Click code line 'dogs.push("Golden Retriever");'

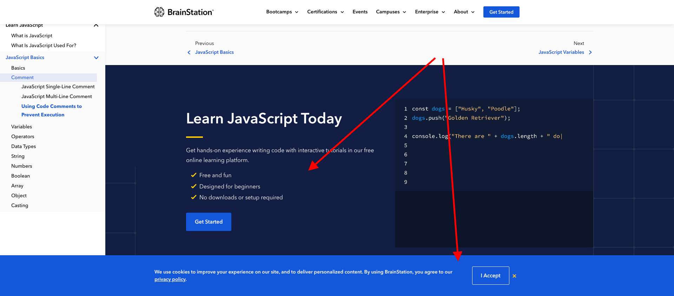tap(461, 118)
